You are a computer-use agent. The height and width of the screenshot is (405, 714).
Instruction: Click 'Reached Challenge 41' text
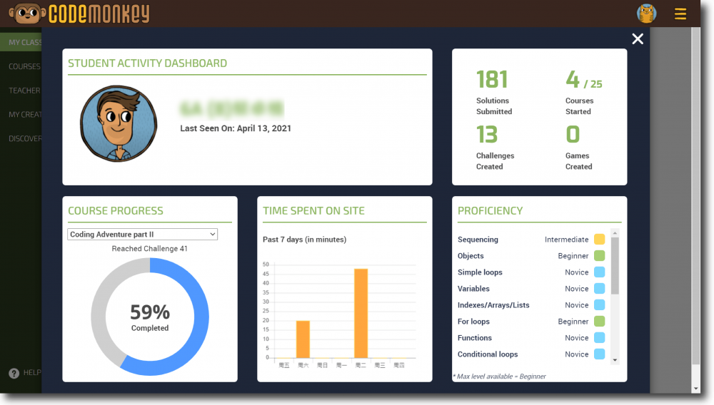[149, 249]
